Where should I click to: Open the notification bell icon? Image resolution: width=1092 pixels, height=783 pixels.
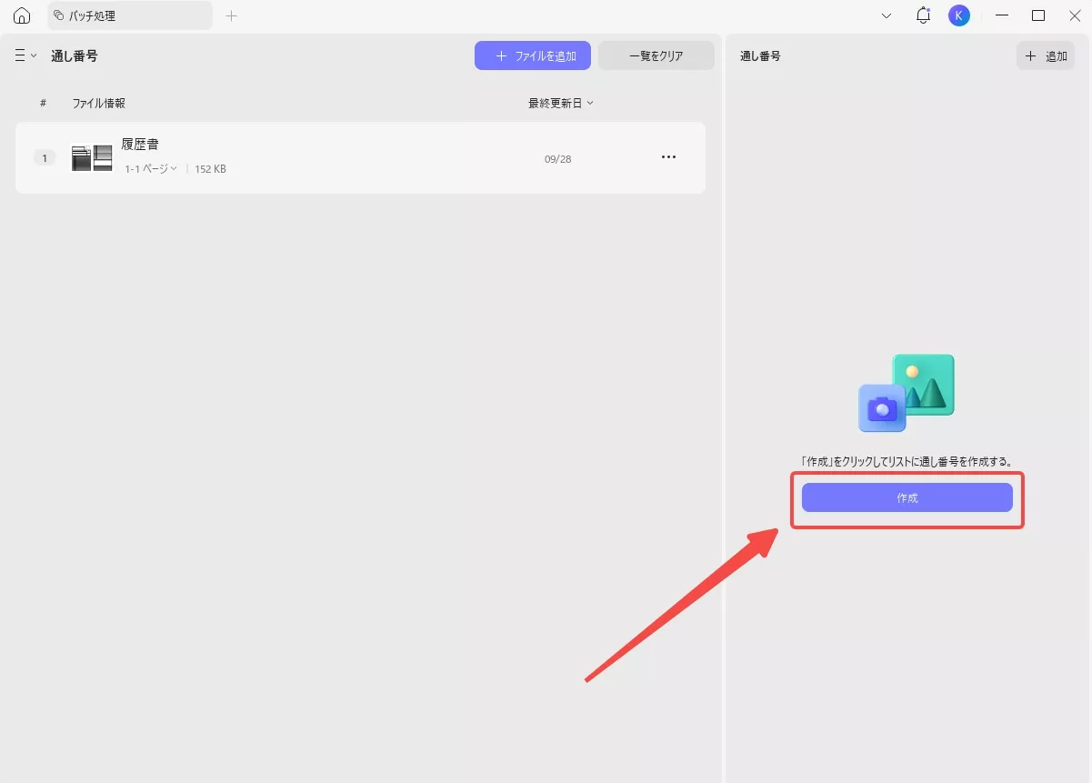click(923, 15)
